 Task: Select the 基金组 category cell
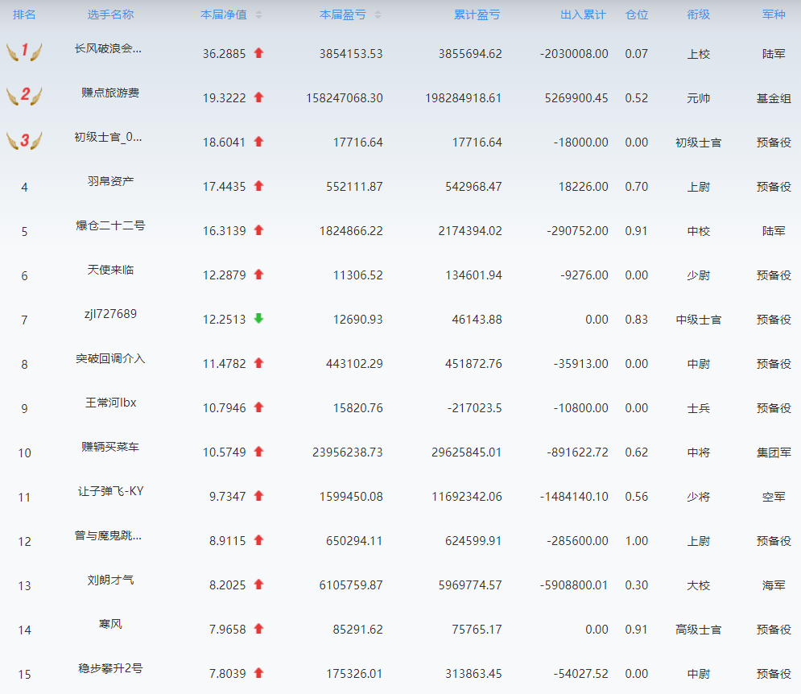click(x=774, y=98)
